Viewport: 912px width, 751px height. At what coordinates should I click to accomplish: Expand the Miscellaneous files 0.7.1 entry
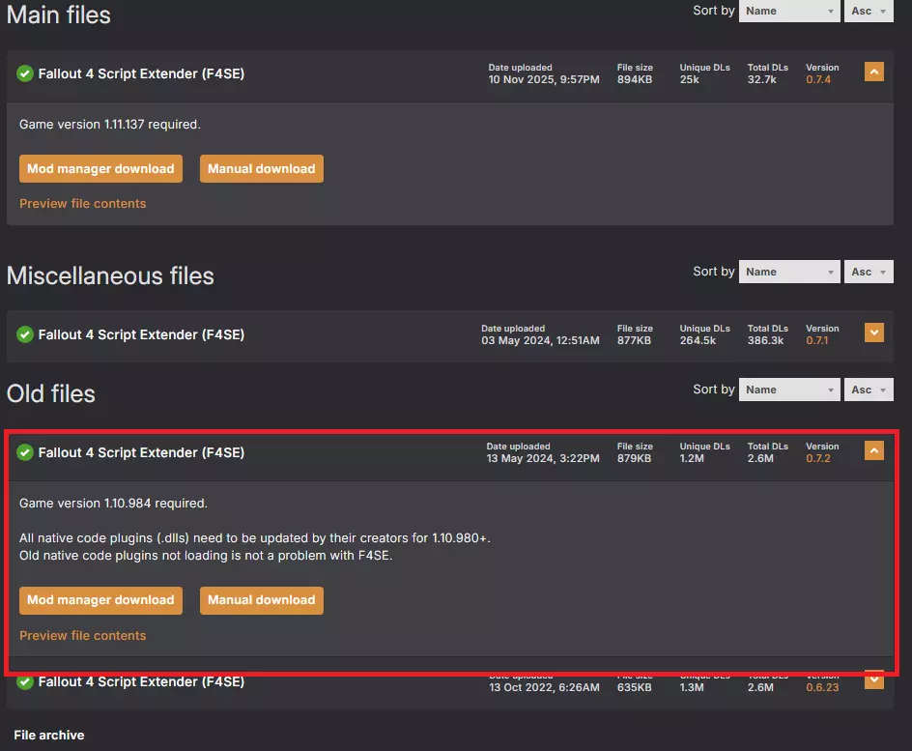(873, 332)
